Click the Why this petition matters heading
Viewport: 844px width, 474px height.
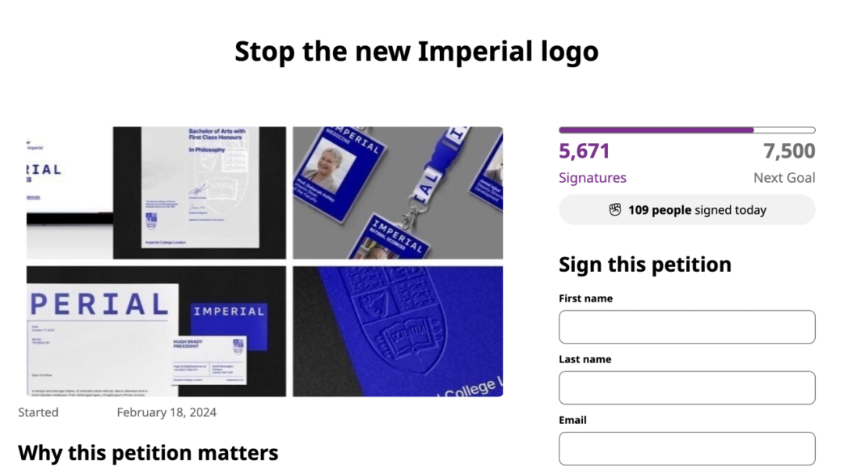click(148, 453)
